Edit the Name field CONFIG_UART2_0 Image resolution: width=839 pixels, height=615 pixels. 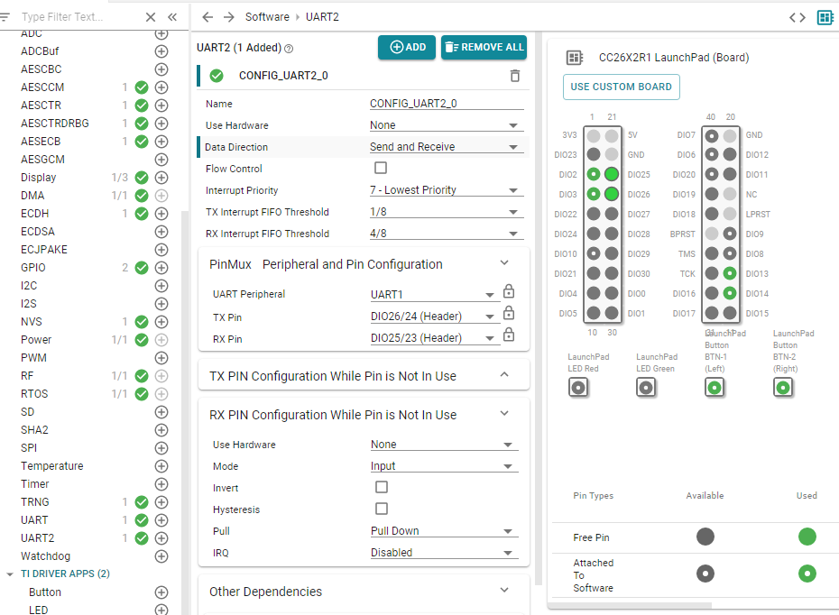click(447, 104)
